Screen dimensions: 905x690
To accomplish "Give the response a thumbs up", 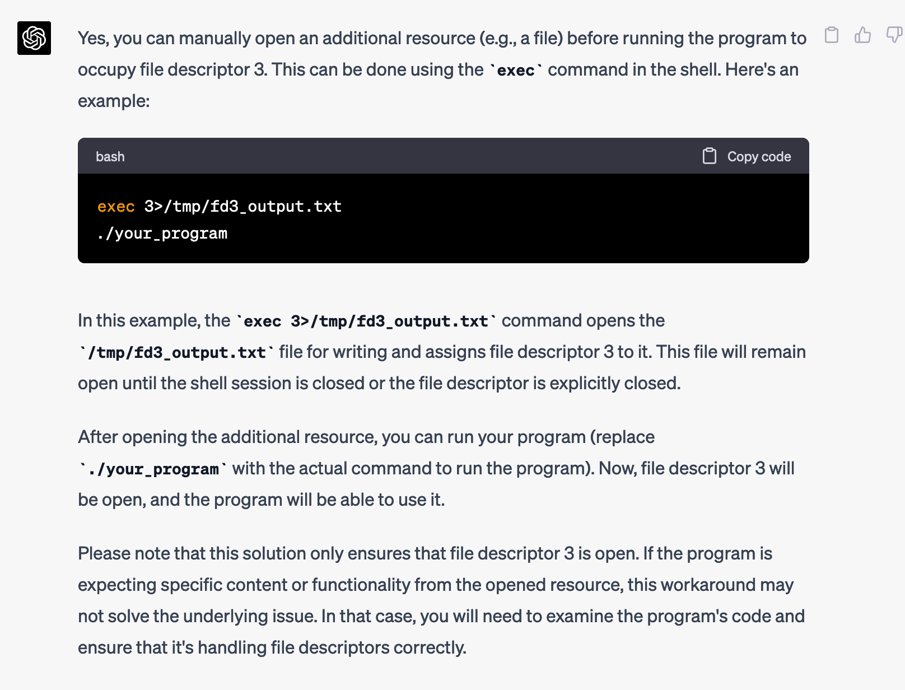I will [x=862, y=35].
